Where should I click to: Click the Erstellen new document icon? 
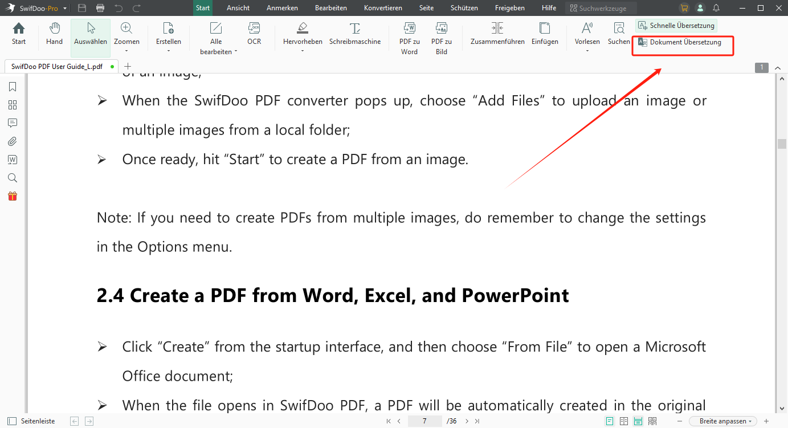(x=169, y=28)
